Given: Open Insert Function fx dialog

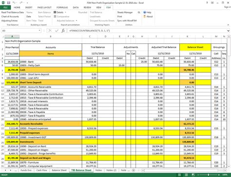Looking at the screenshot, I should click(63, 31).
